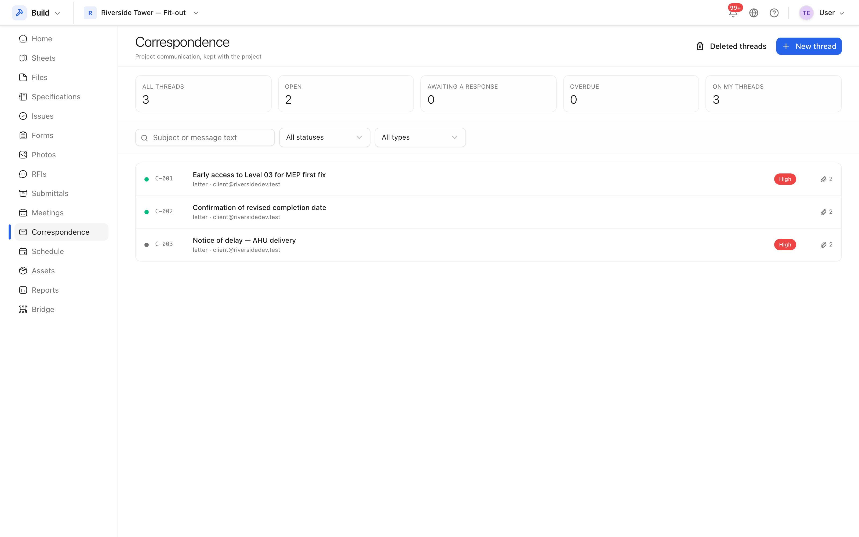Click the Overdue summary card
The width and height of the screenshot is (859, 537).
(631, 94)
